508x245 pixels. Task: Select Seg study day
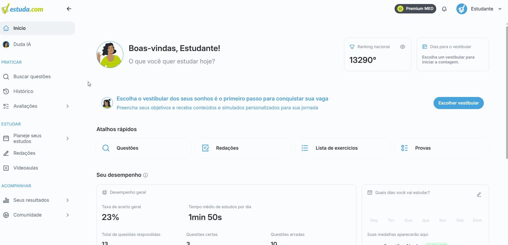[x=374, y=220]
